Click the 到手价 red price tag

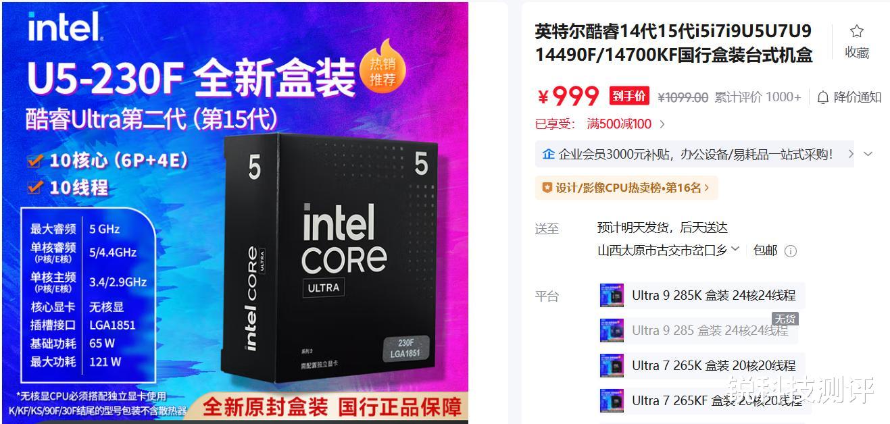(x=628, y=96)
